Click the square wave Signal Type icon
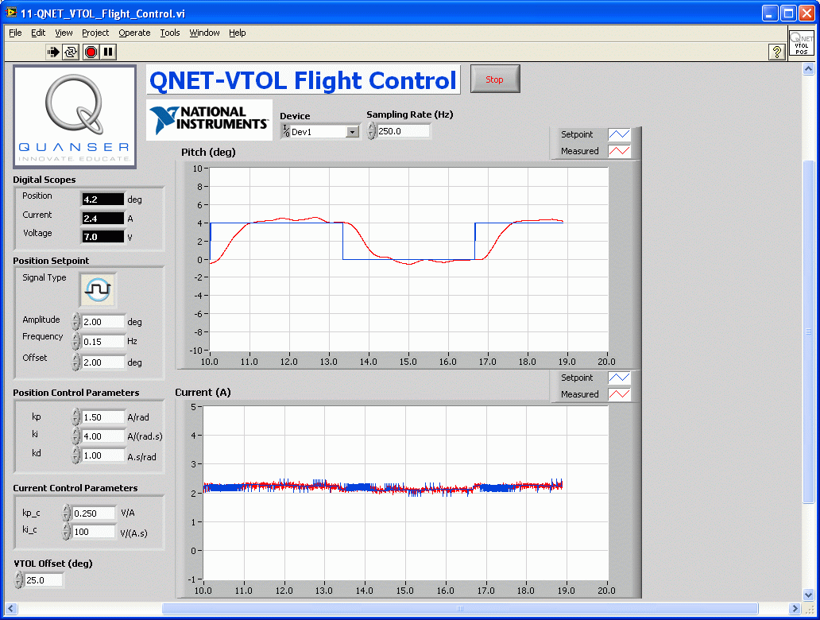Viewport: 820px width, 620px height. 98,289
